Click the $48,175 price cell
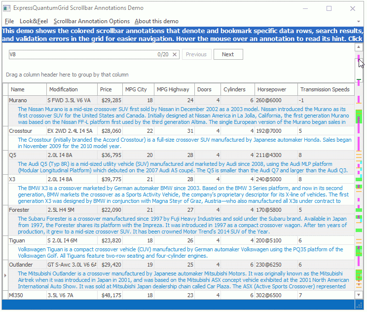This screenshot has height=312, width=367. click(x=110, y=295)
